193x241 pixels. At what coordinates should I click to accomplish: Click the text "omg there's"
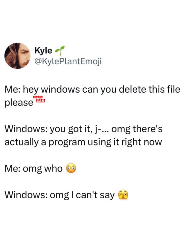(x=137, y=129)
